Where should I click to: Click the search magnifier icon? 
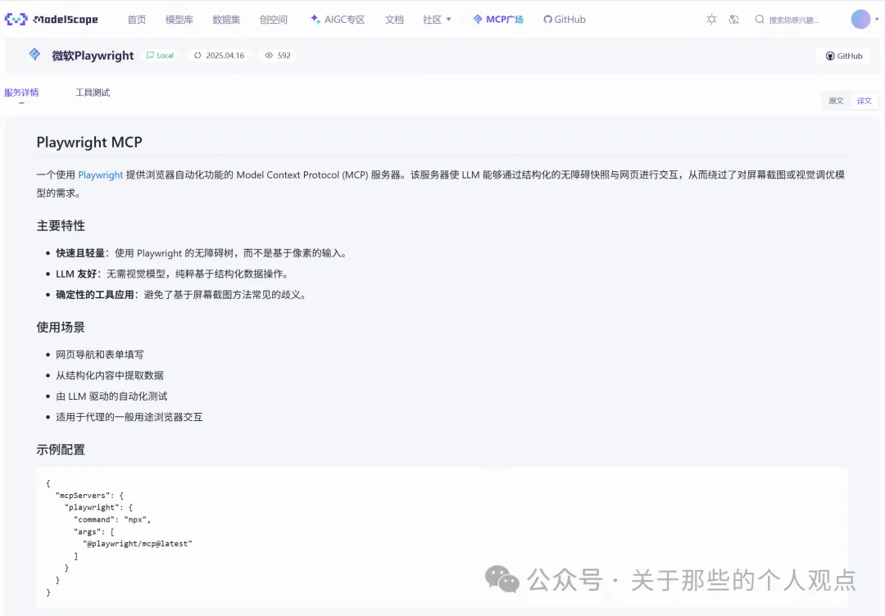(x=760, y=19)
